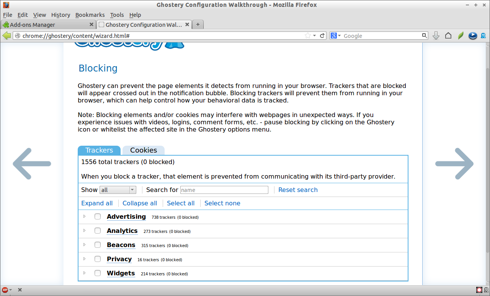Check the Advertising category checkbox
This screenshot has height=296, width=490.
pyautogui.click(x=98, y=216)
